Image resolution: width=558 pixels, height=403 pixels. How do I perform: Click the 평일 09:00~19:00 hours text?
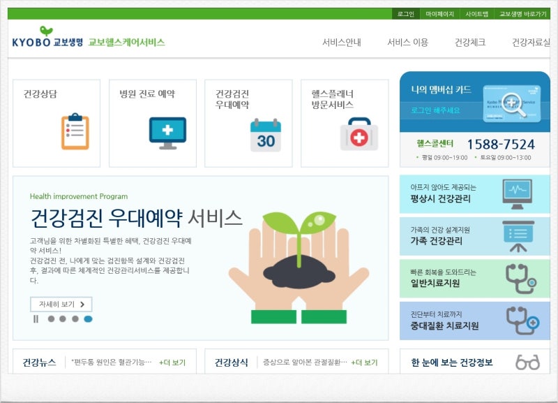(444, 157)
